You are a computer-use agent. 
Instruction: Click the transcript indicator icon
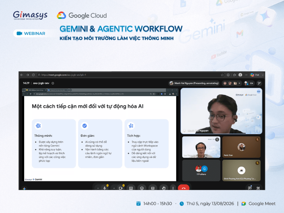coord(235,83)
